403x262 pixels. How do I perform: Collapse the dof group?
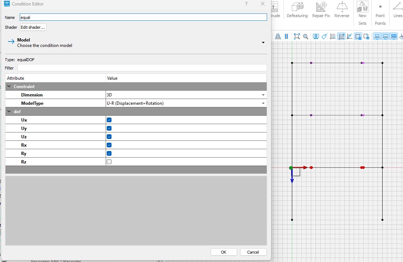[x=9, y=112]
